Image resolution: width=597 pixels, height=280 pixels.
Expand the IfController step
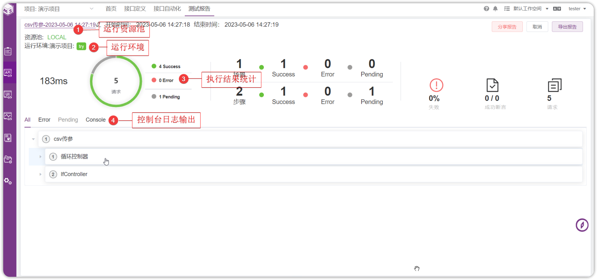click(40, 174)
